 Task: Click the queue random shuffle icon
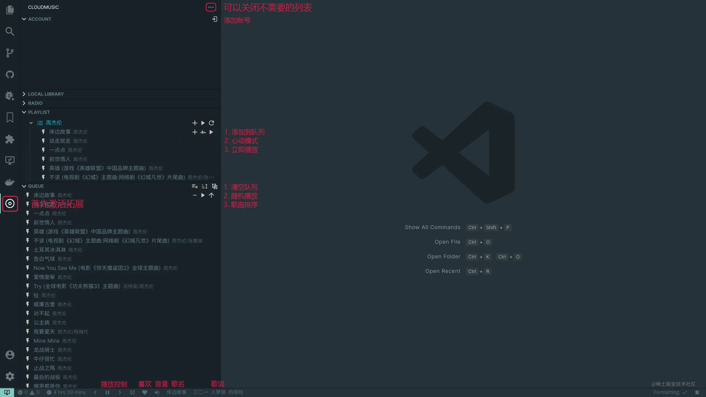tap(204, 186)
